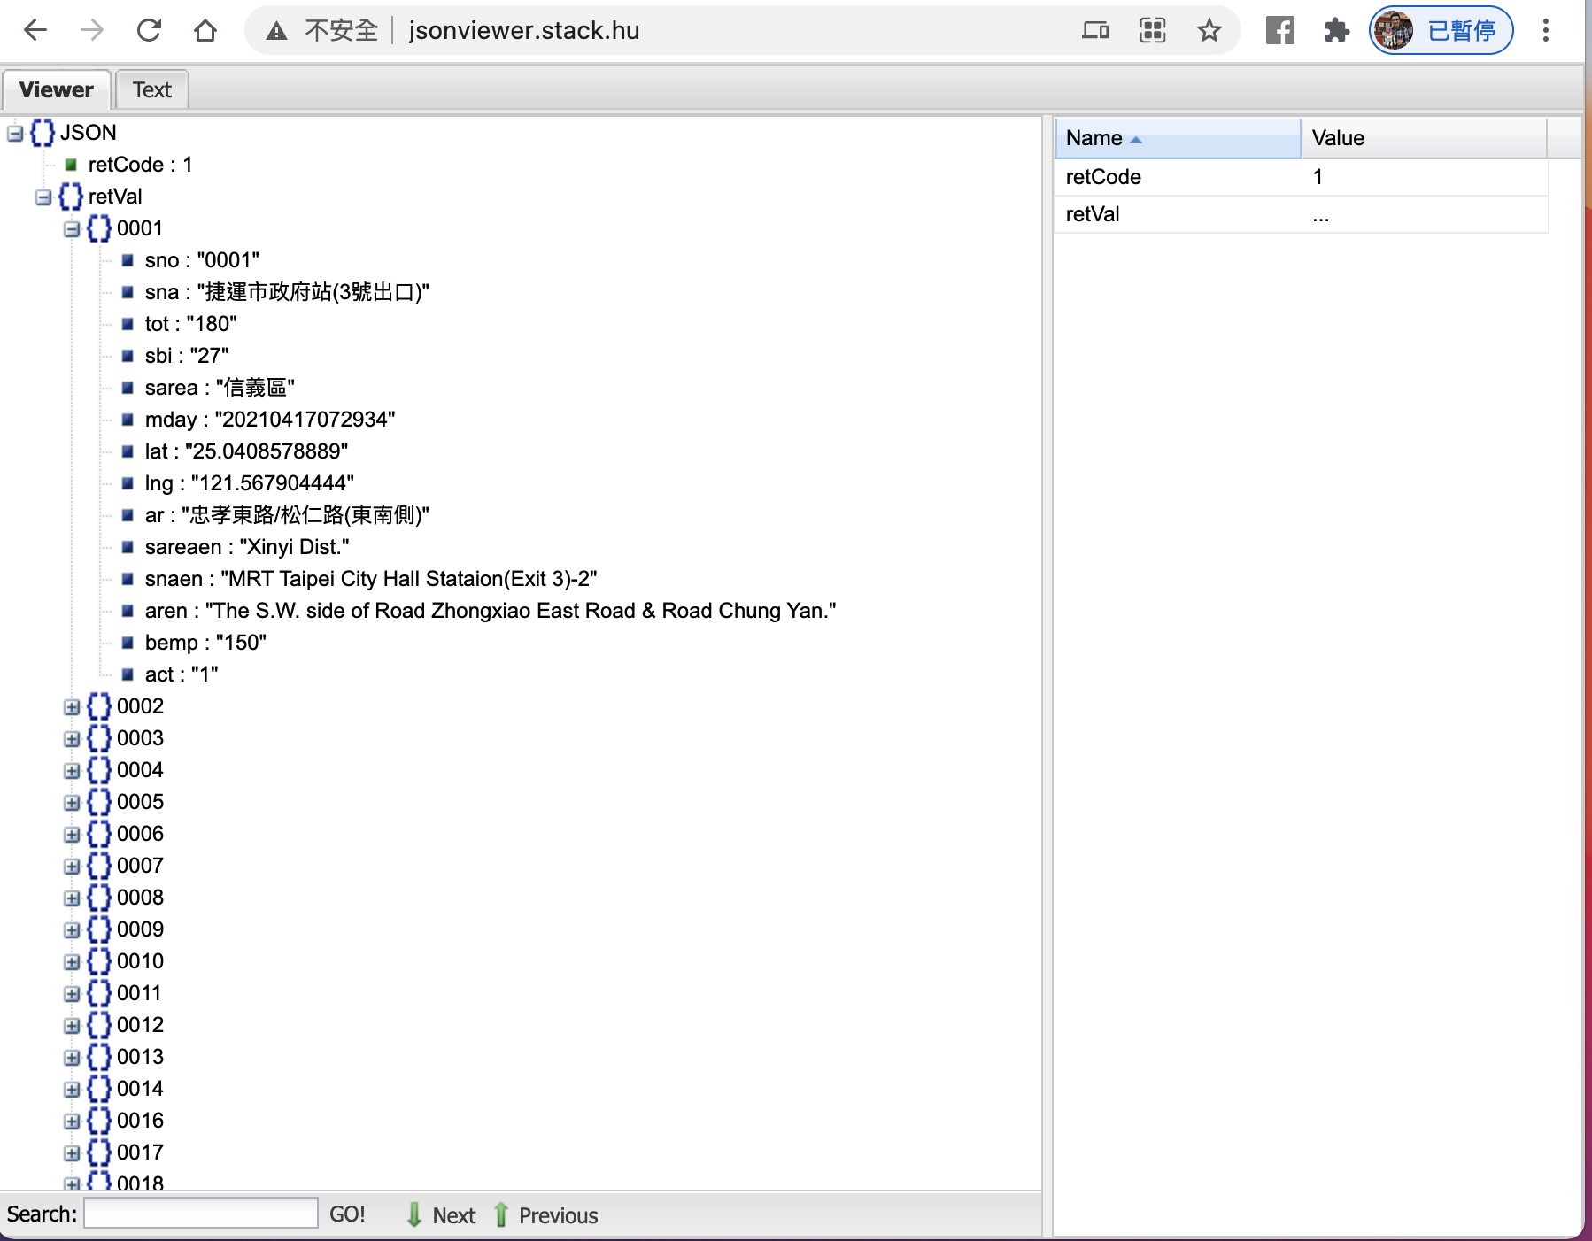The height and width of the screenshot is (1241, 1592).
Task: Select the lat 25.0408578889 tree item
Action: coord(246,451)
